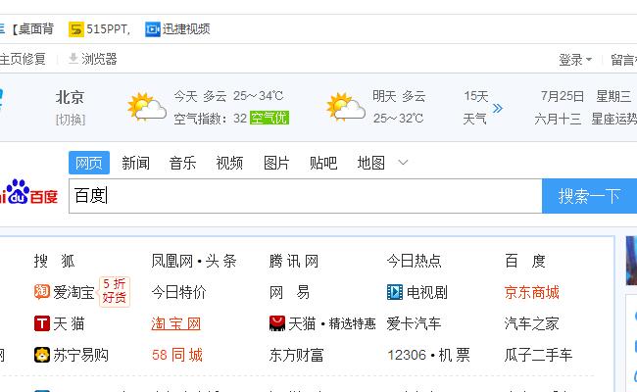Screen dimensions: 637x392
Task: Click 切换 to change city
Action: [71, 120]
